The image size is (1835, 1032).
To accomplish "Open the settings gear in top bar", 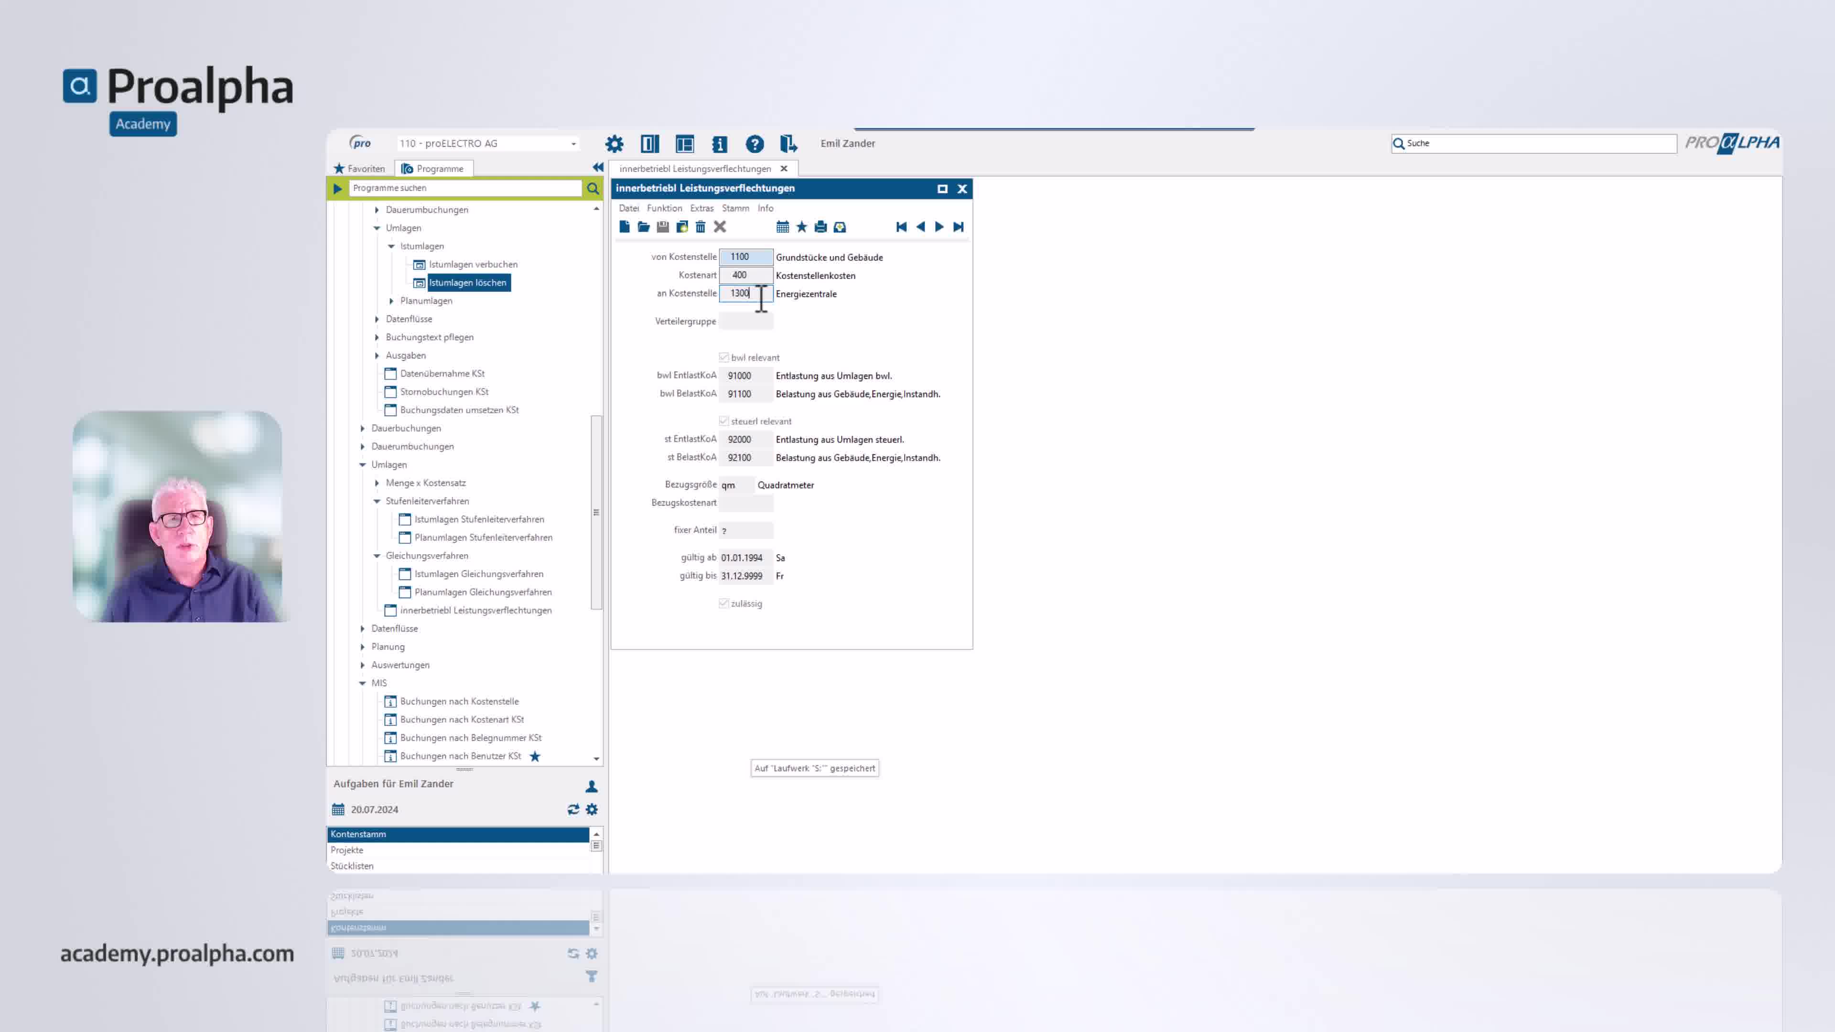I will click(614, 144).
